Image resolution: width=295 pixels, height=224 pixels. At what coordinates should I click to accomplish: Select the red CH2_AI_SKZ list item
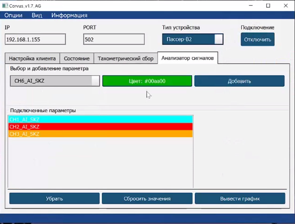click(100, 127)
